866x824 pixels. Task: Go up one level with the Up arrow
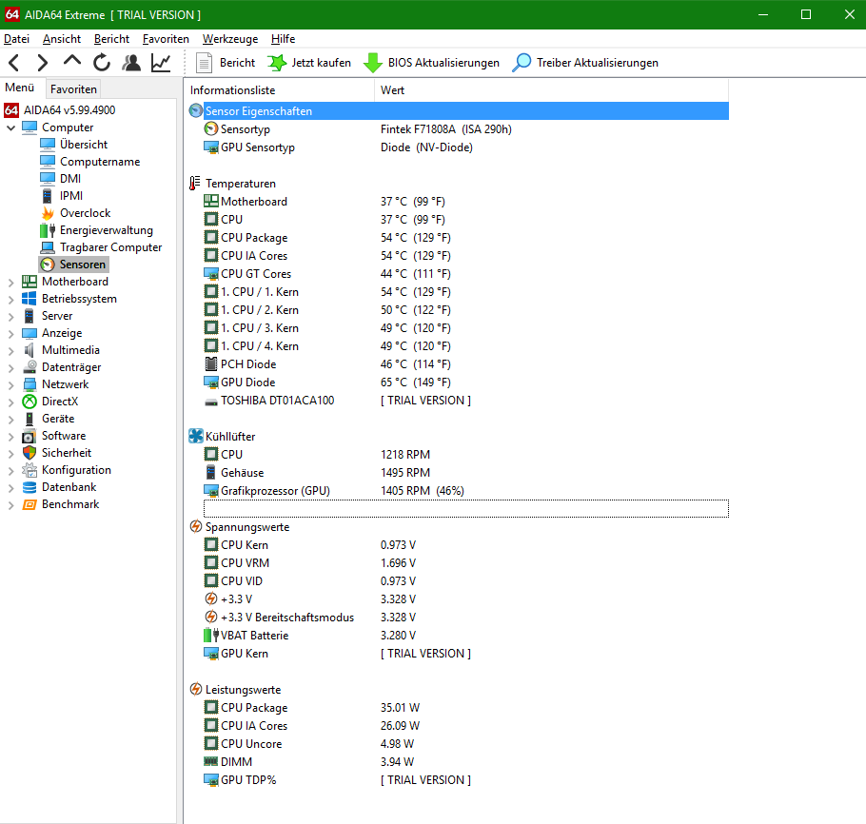(x=71, y=61)
